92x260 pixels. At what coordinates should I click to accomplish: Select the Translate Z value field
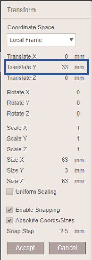66,78
